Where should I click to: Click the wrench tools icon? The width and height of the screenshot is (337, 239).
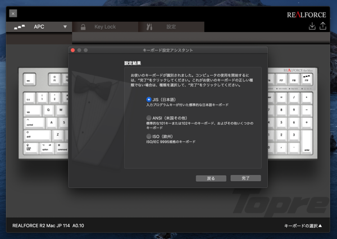(149, 27)
